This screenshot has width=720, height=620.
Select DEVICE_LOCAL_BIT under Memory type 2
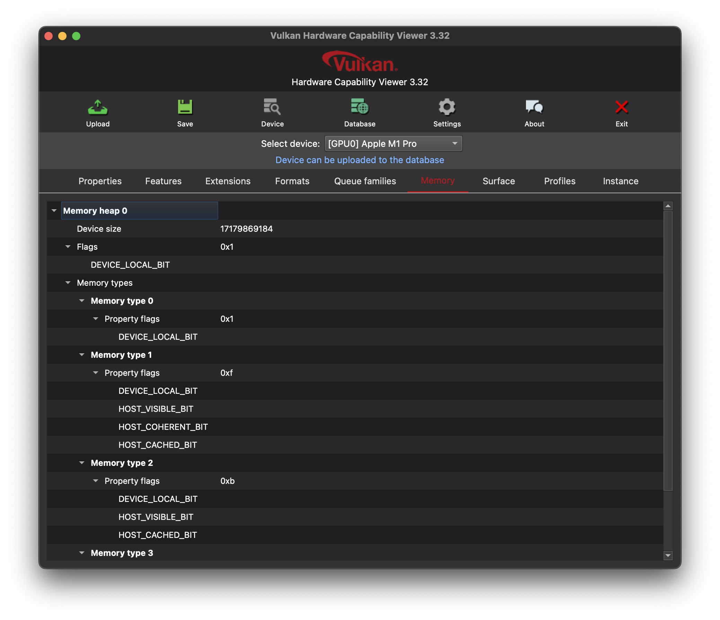pyautogui.click(x=158, y=499)
